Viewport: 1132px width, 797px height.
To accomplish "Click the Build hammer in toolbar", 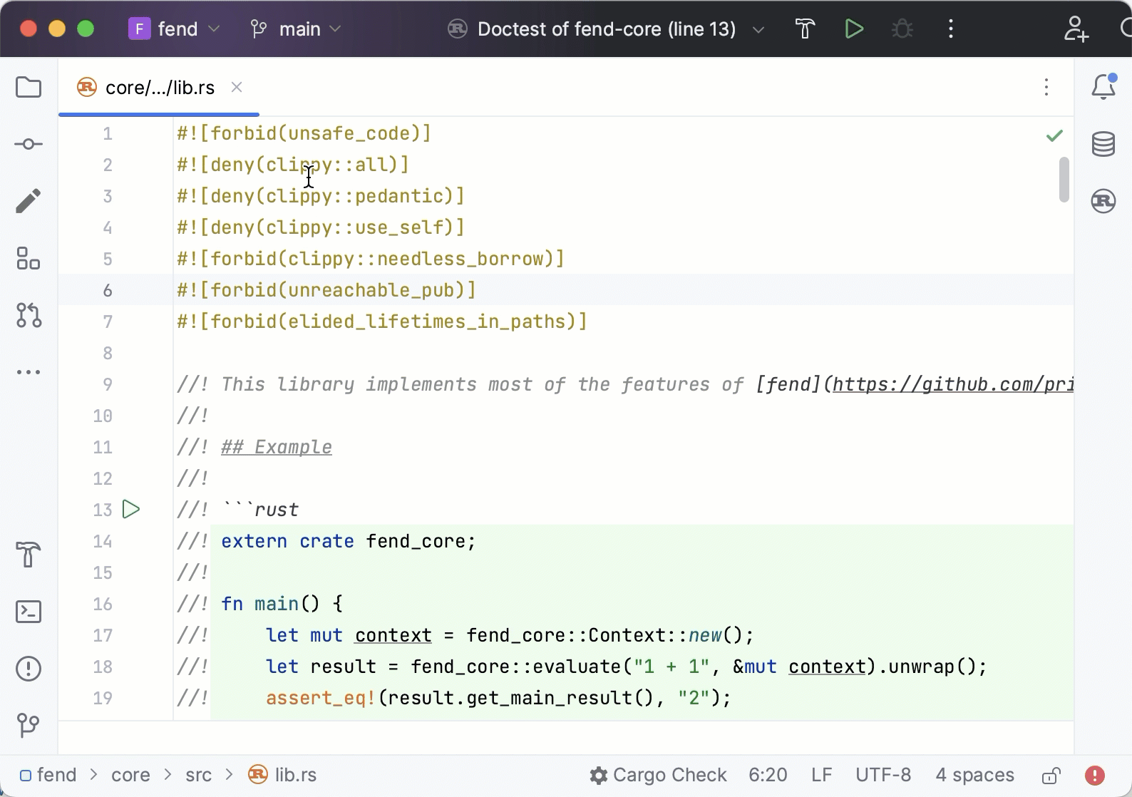I will 805,29.
